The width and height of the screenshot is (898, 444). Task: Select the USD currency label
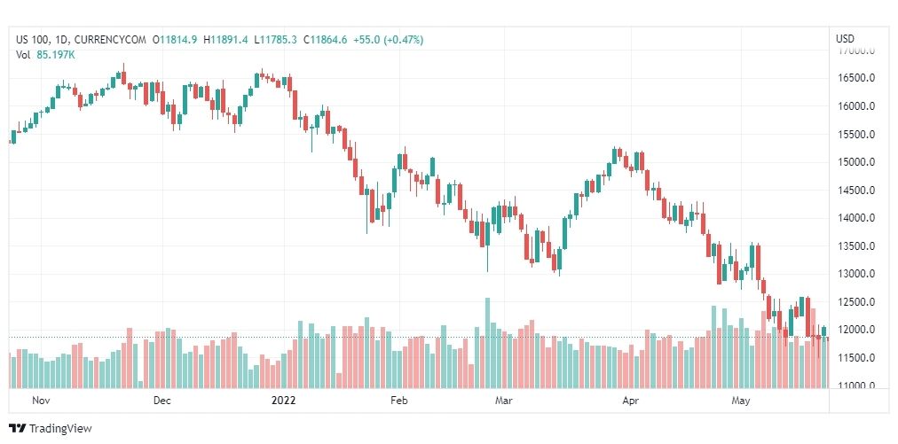click(x=845, y=39)
